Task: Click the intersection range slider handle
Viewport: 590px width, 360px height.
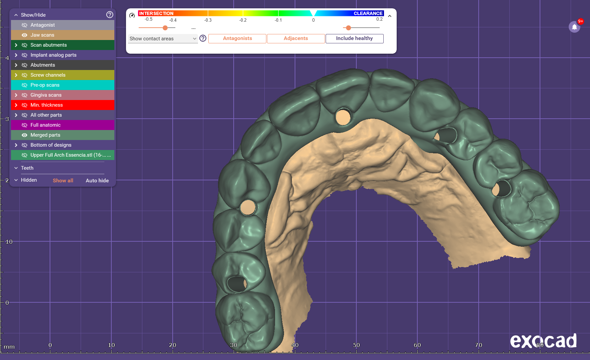Action: click(165, 28)
